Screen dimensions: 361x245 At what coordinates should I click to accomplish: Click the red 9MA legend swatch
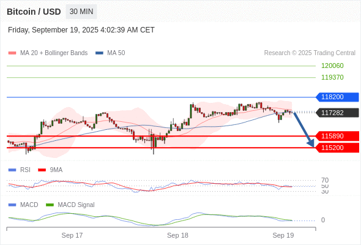coord(42,170)
